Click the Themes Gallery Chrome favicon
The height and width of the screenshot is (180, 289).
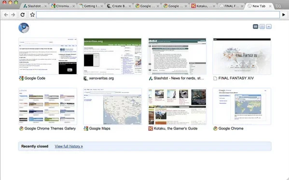(21, 129)
